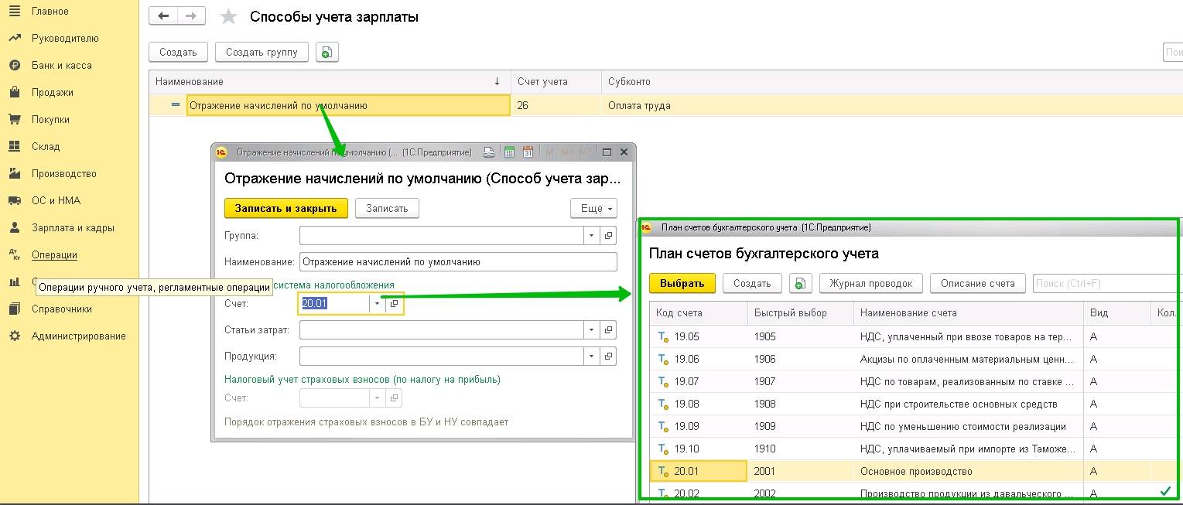Image resolution: width=1183 pixels, height=505 pixels.
Task: Open the Еще dropdown menu
Action: 593,208
